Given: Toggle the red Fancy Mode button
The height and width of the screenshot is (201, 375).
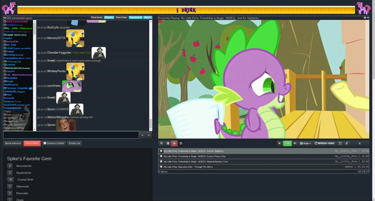Looking at the screenshot, I should tap(32, 143).
